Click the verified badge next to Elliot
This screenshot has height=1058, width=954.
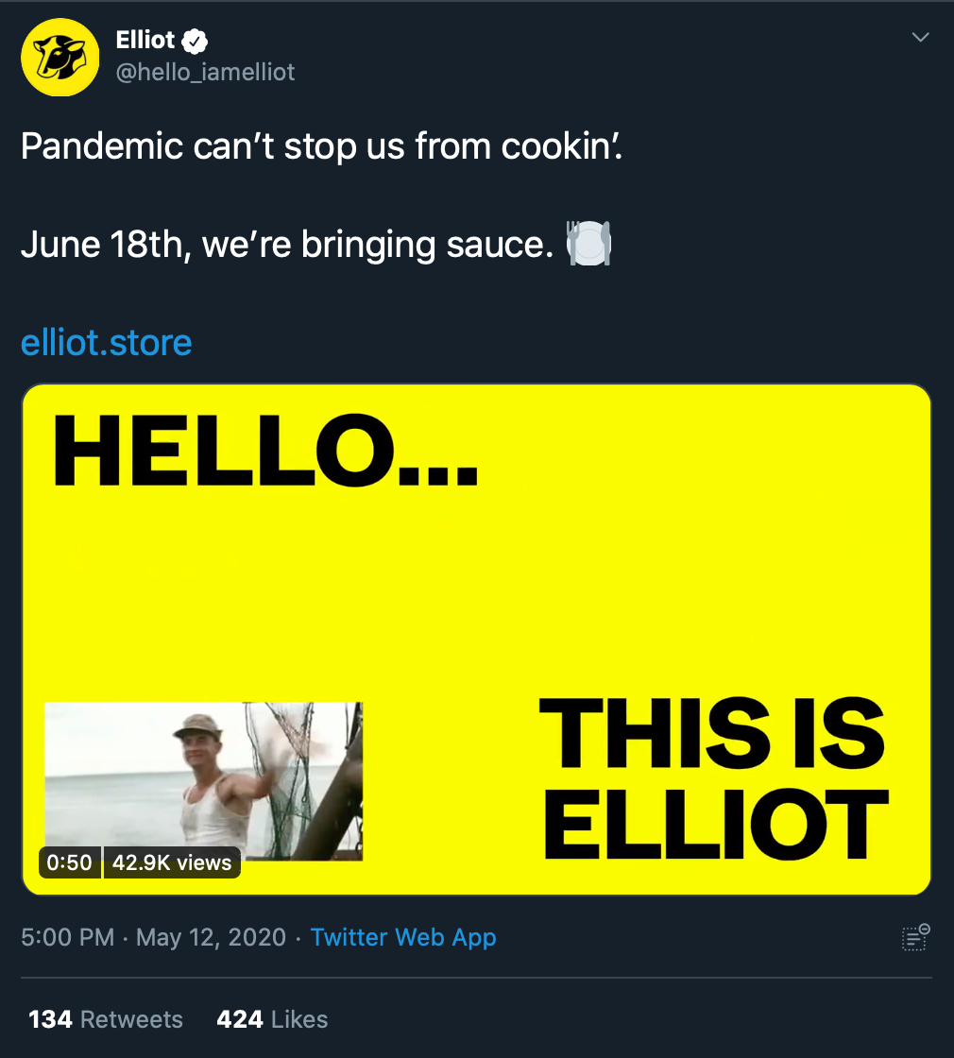click(x=195, y=41)
